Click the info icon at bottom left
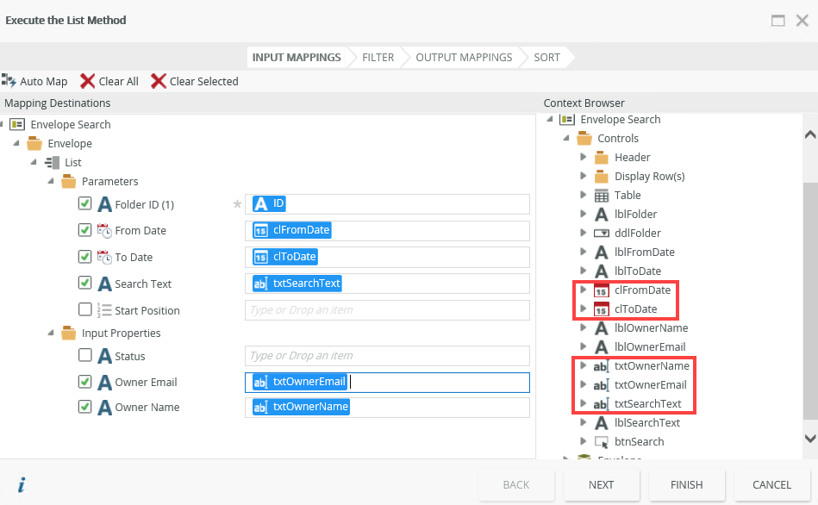 click(x=22, y=485)
